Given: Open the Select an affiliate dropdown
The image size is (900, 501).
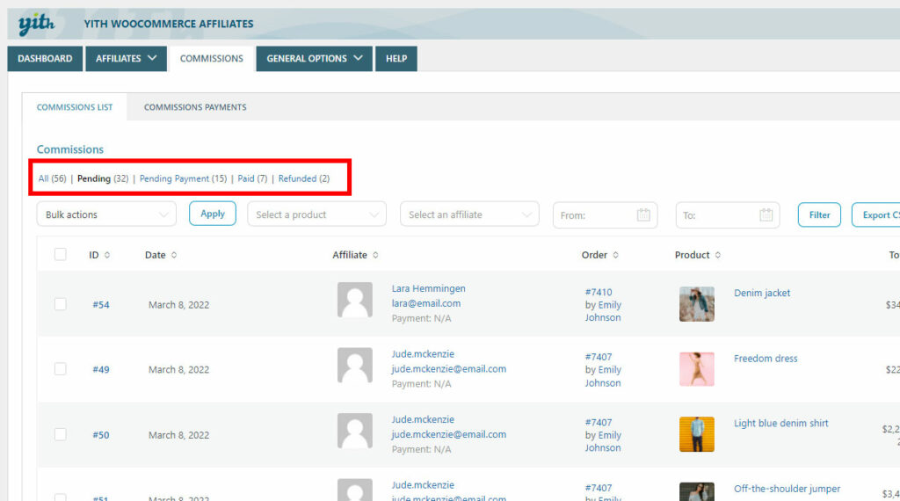Looking at the screenshot, I should [469, 214].
